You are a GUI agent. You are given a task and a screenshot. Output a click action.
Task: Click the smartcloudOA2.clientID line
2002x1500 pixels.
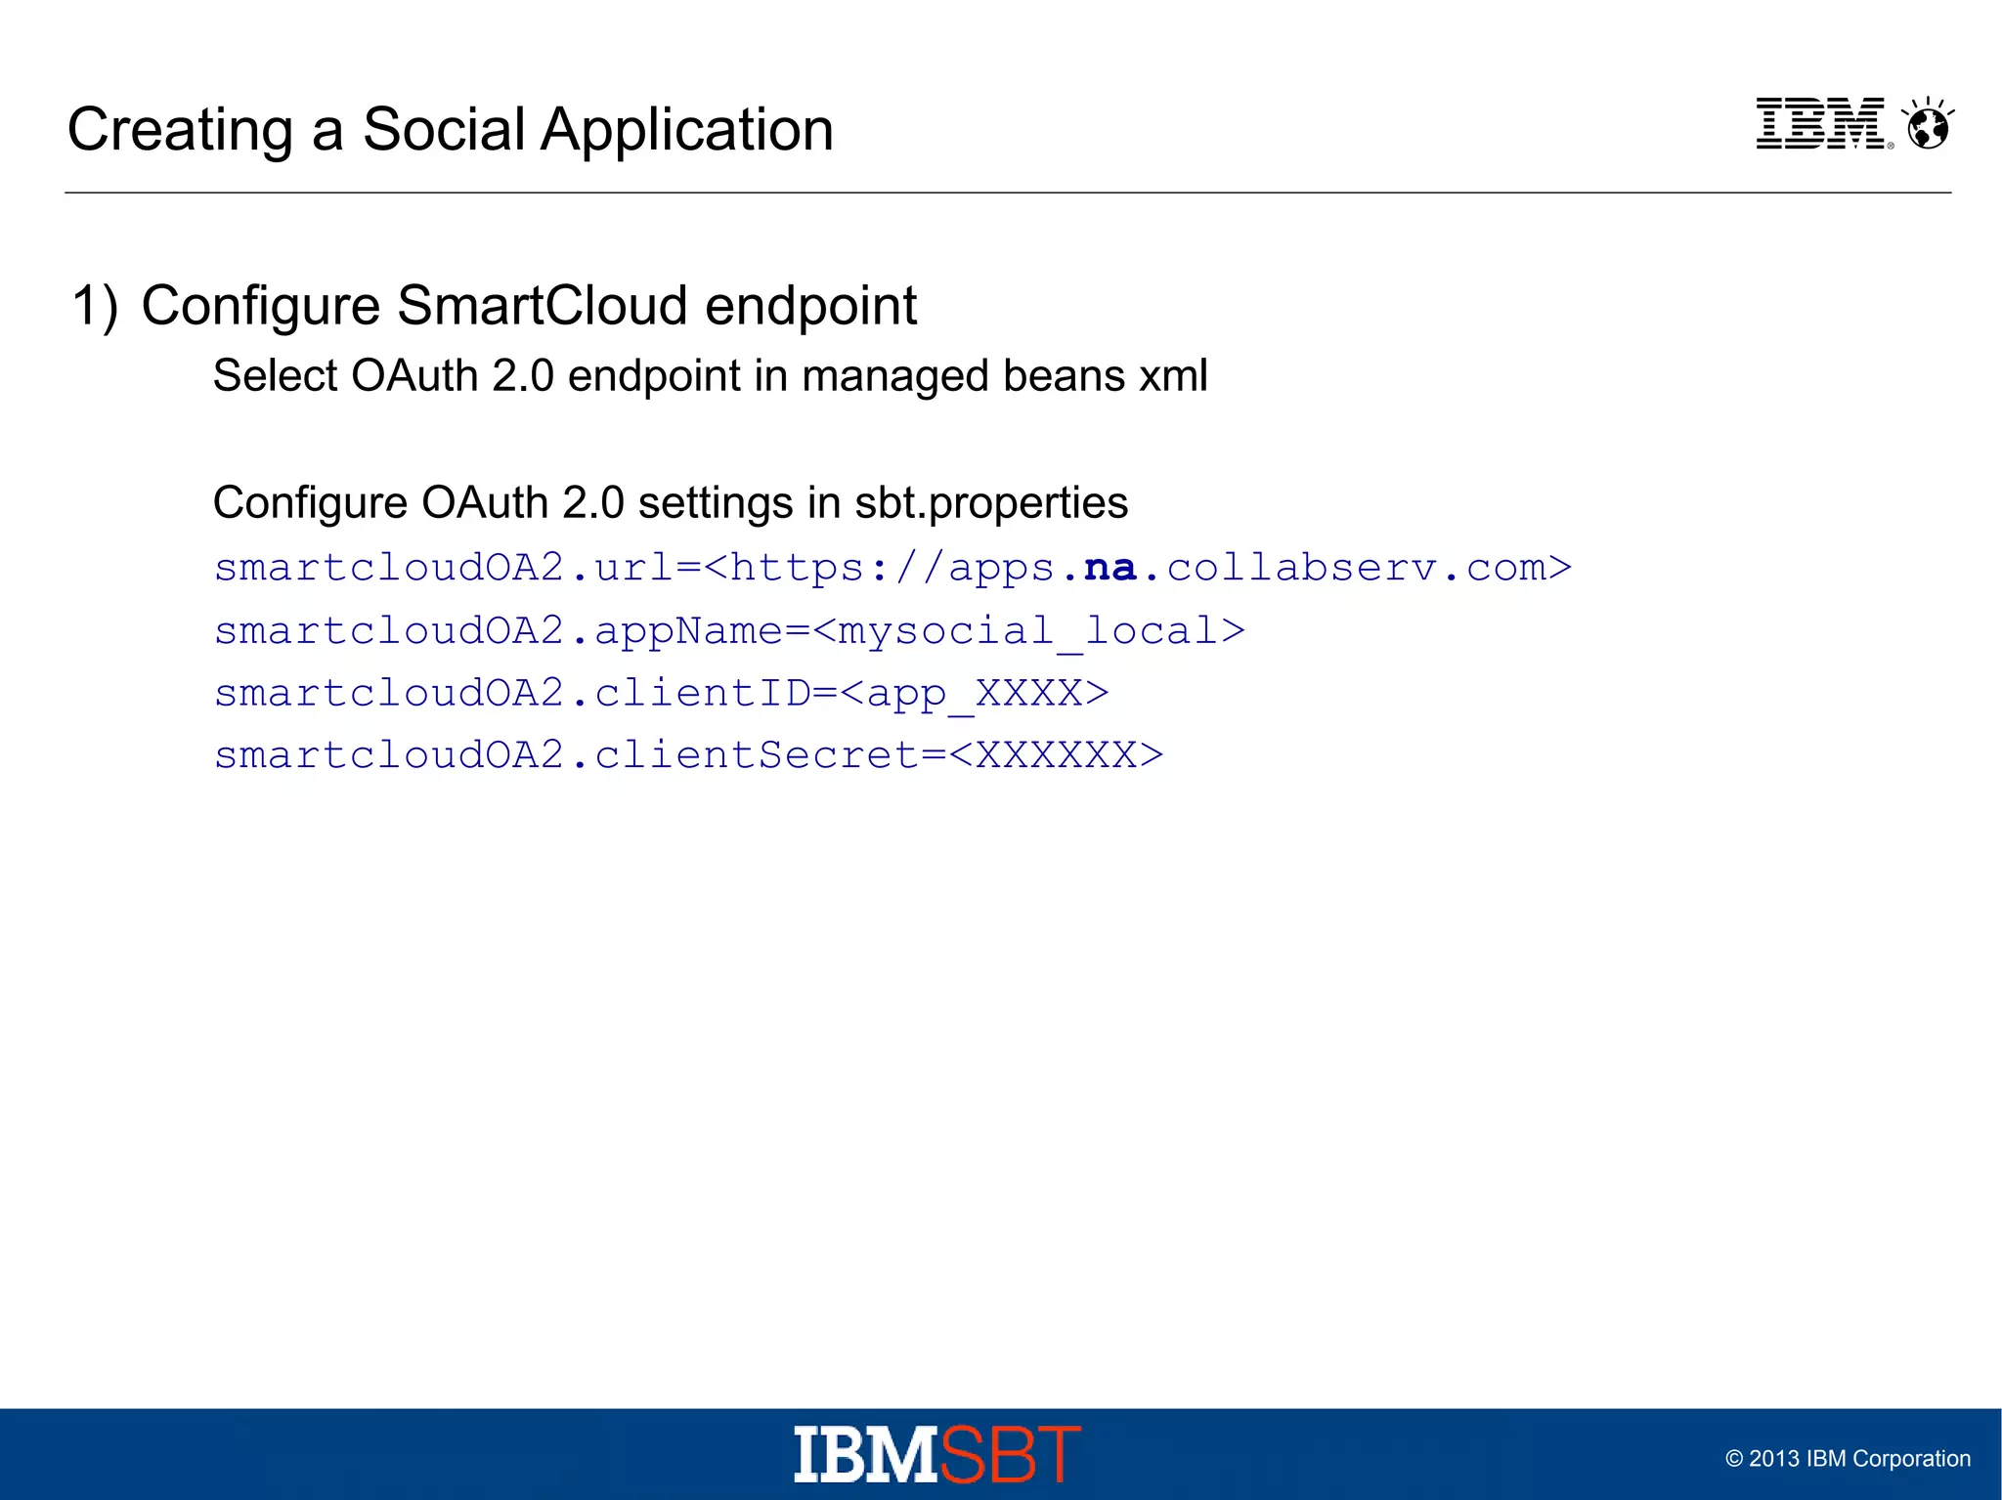point(662,694)
